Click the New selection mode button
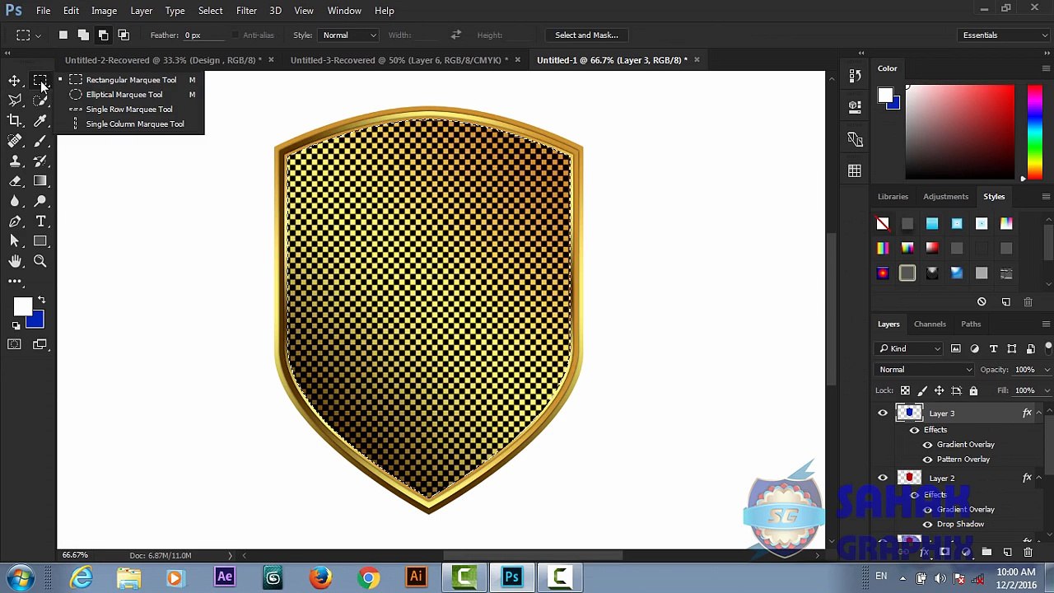Viewport: 1054px width, 593px height. tap(63, 35)
